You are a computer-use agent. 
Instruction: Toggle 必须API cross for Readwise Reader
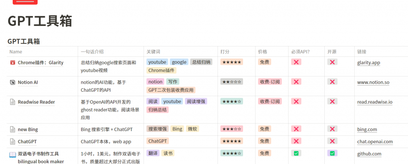pos(296,102)
